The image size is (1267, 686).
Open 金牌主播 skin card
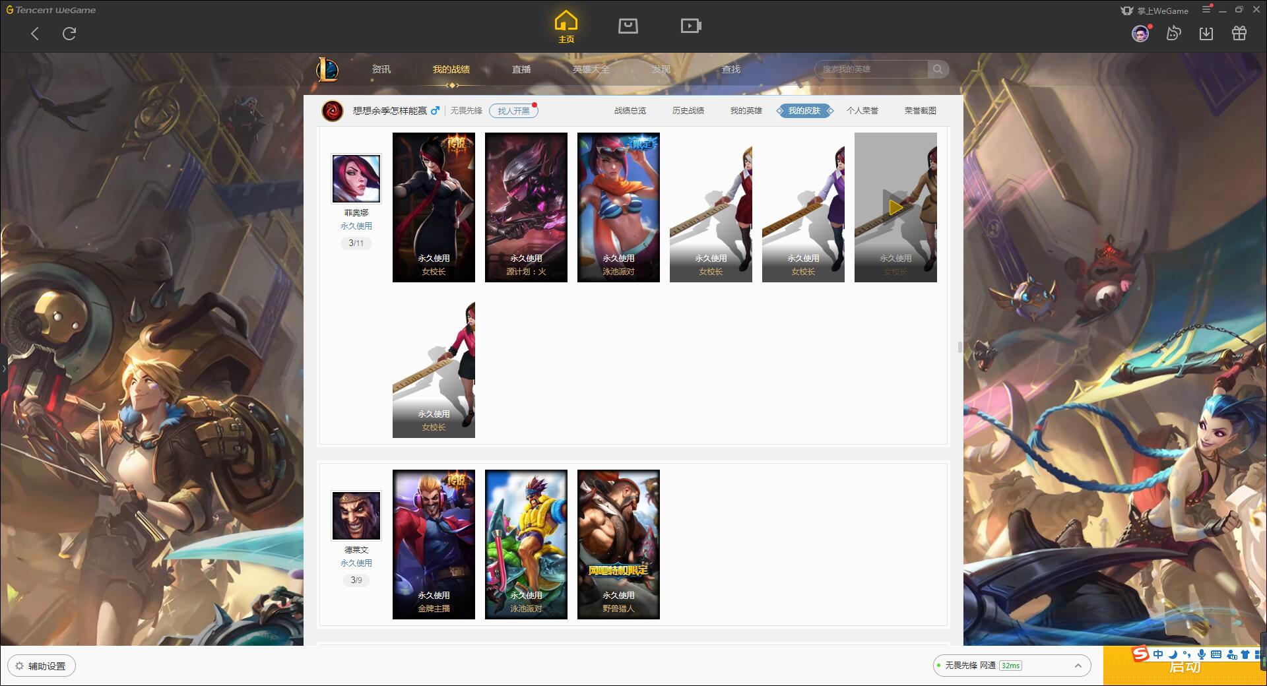434,544
